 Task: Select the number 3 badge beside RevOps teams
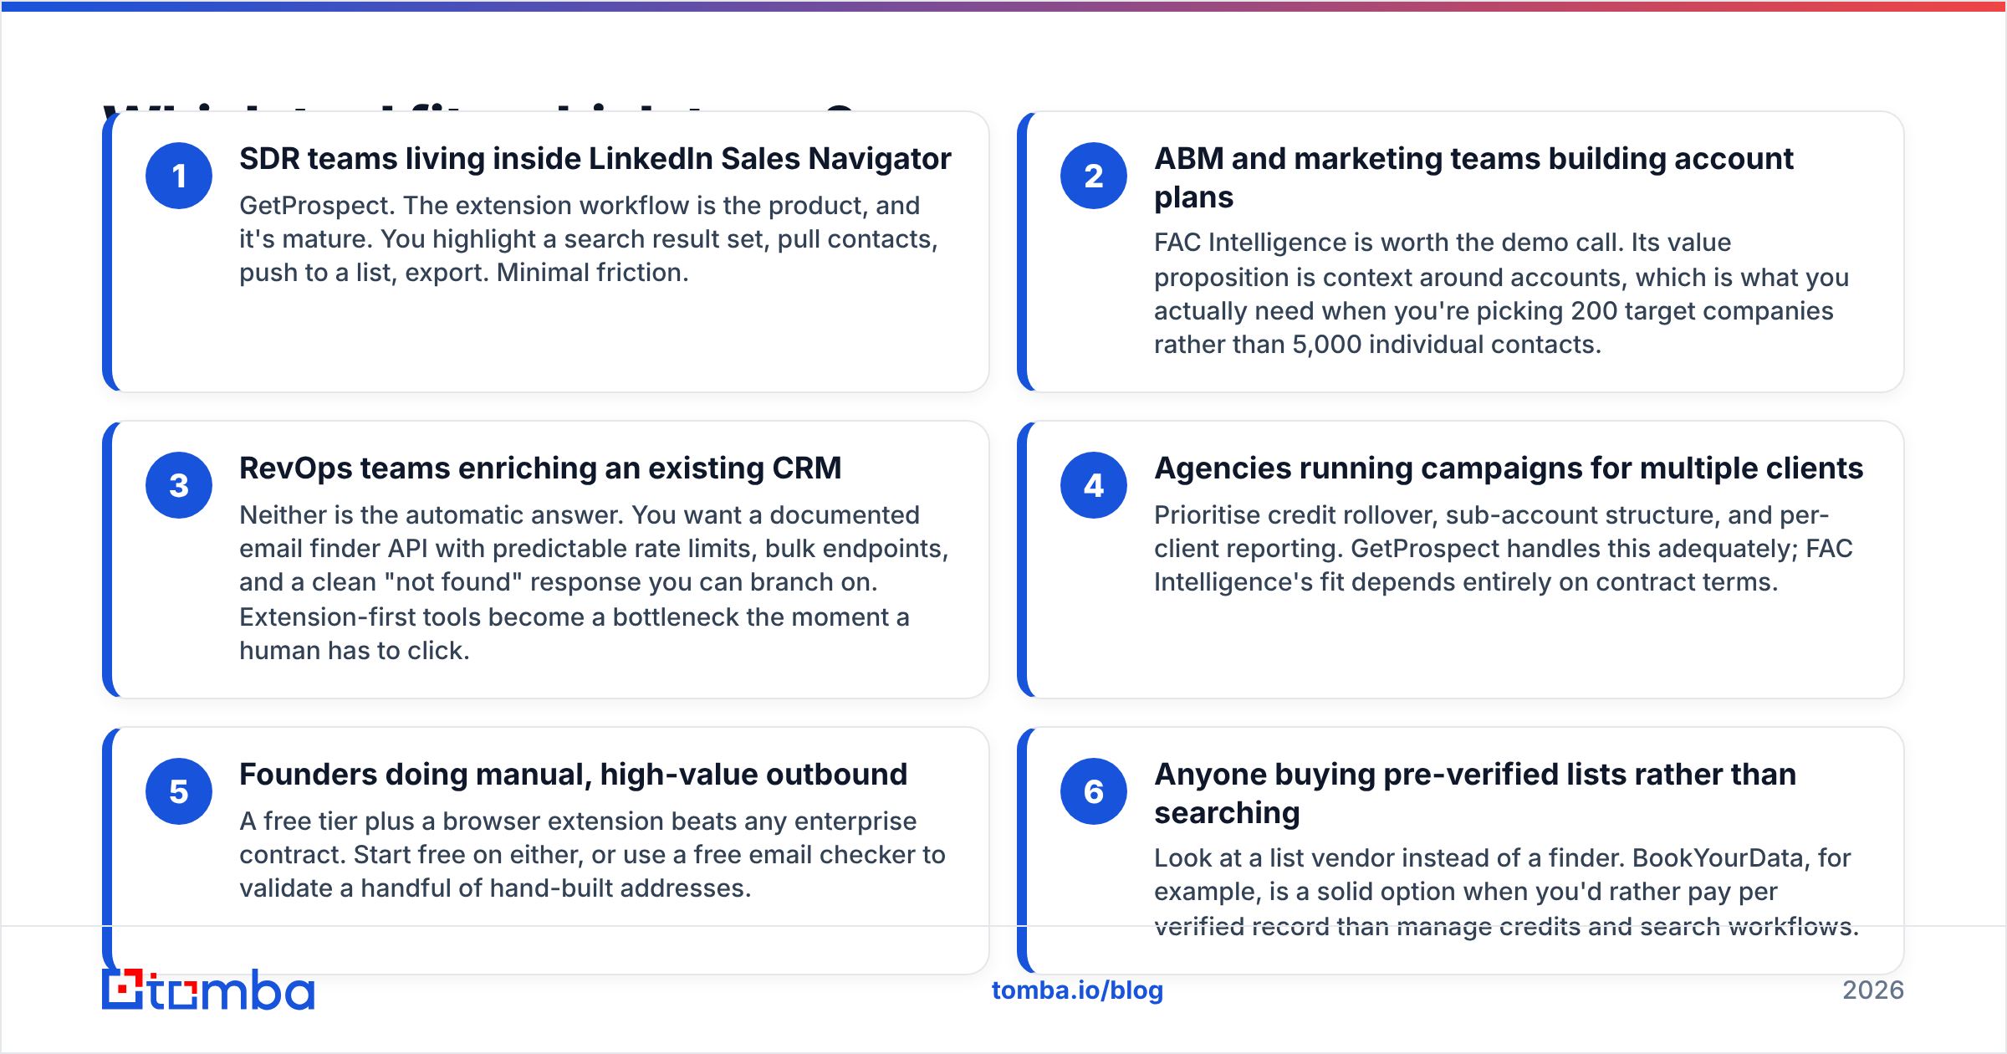point(179,485)
